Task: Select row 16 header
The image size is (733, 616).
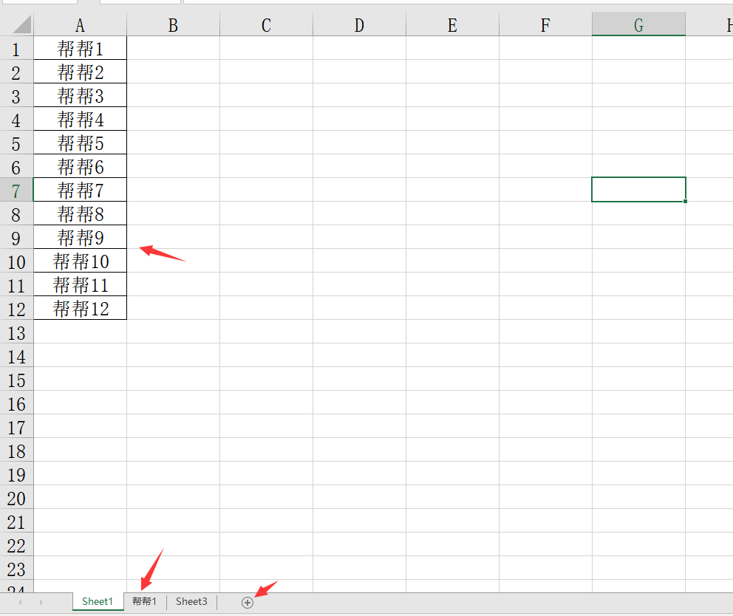Action: [16, 403]
